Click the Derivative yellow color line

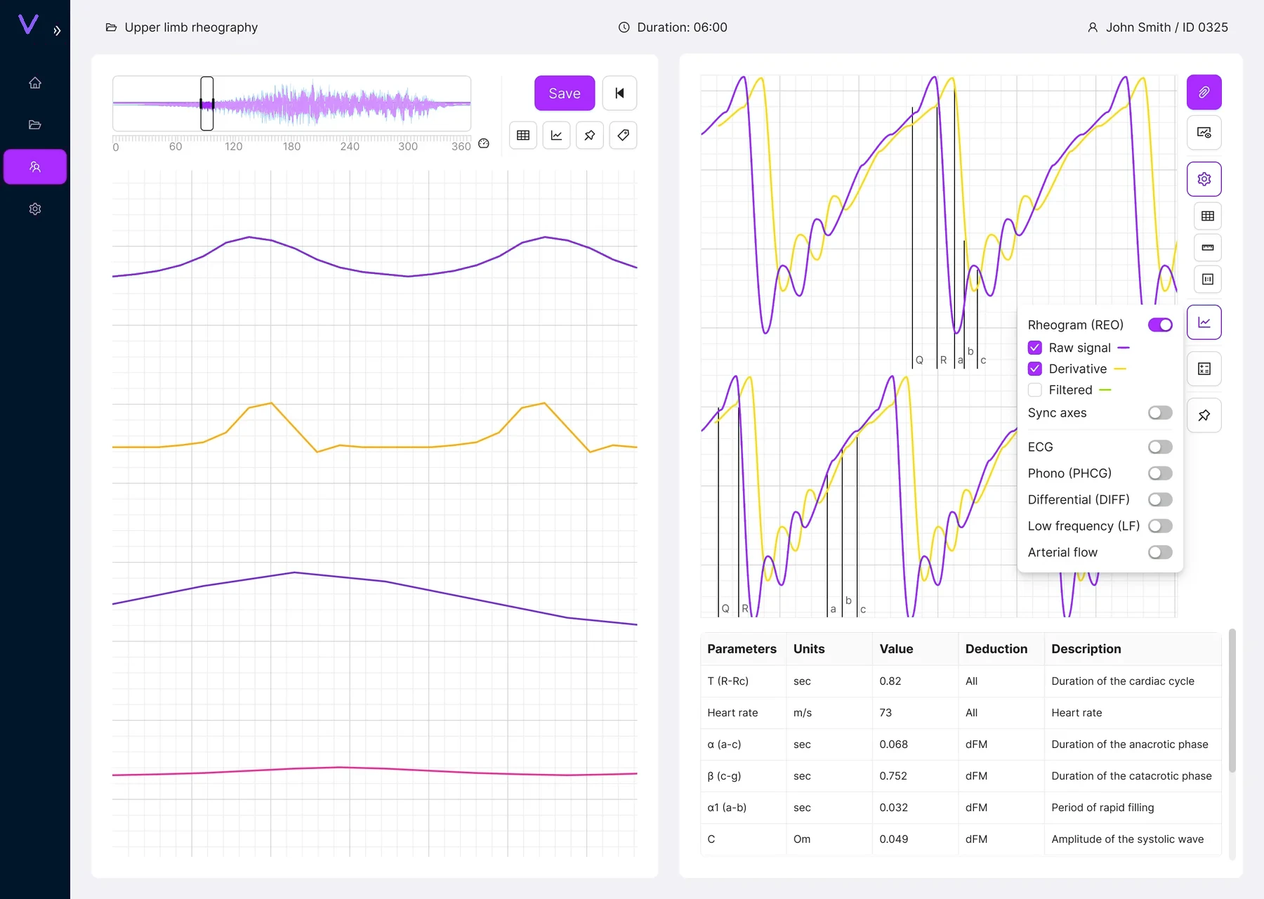pyautogui.click(x=1120, y=369)
